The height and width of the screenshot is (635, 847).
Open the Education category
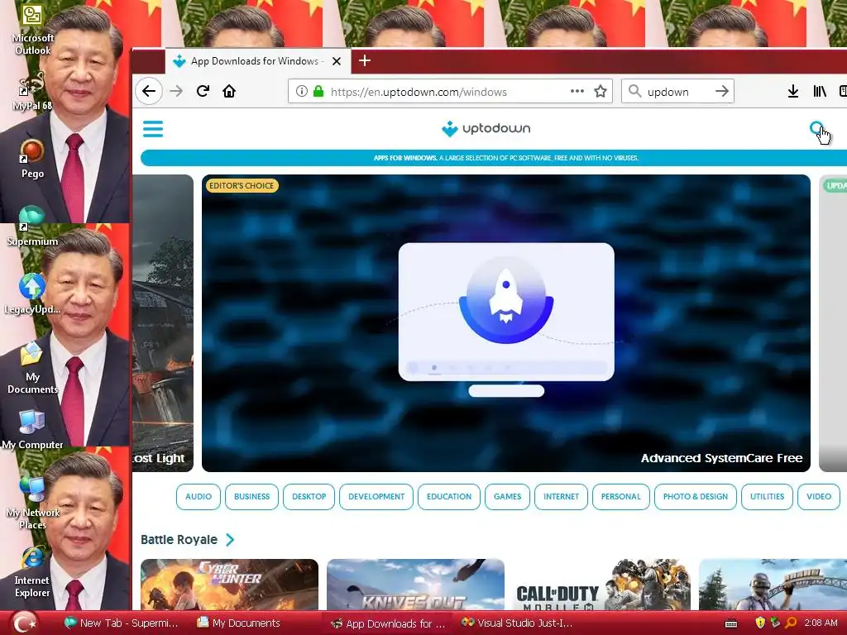[449, 496]
